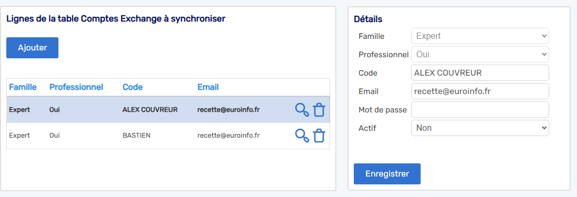Viewport: 577px width, 197px height.
Task: View the BASTIEN row with the magnifier icon
Action: (x=302, y=136)
